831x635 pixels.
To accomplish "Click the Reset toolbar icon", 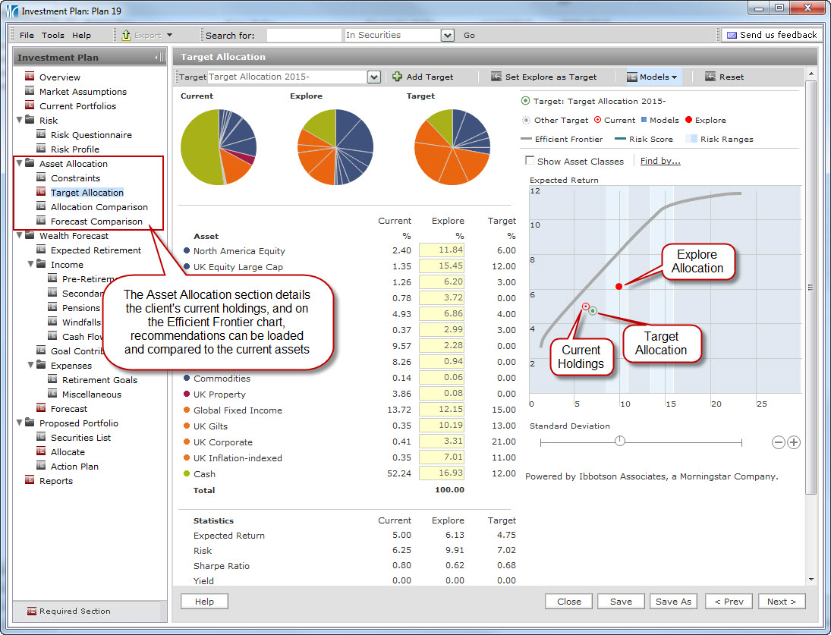I will 710,77.
